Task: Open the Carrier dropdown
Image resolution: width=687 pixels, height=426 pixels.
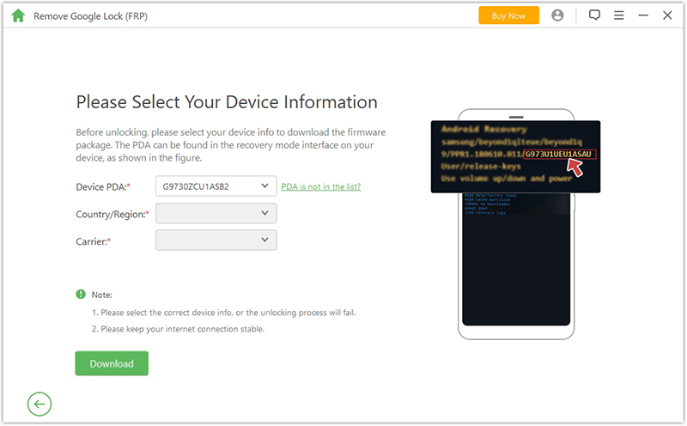Action: 216,240
